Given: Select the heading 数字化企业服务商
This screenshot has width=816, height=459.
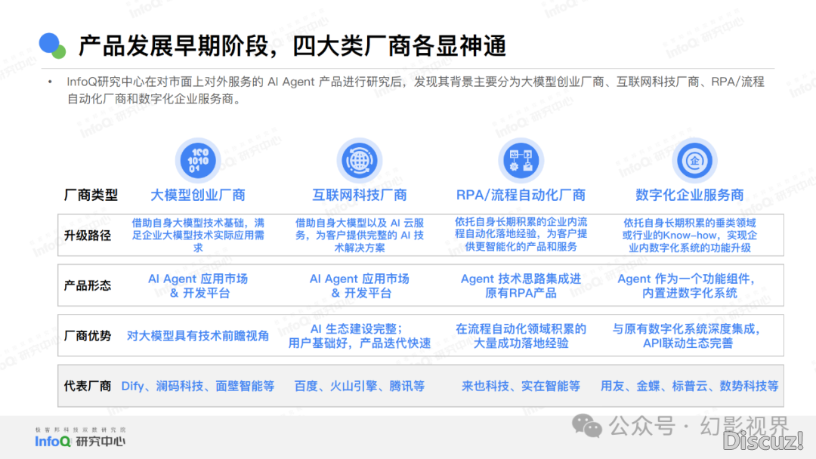Looking at the screenshot, I should pos(690,195).
